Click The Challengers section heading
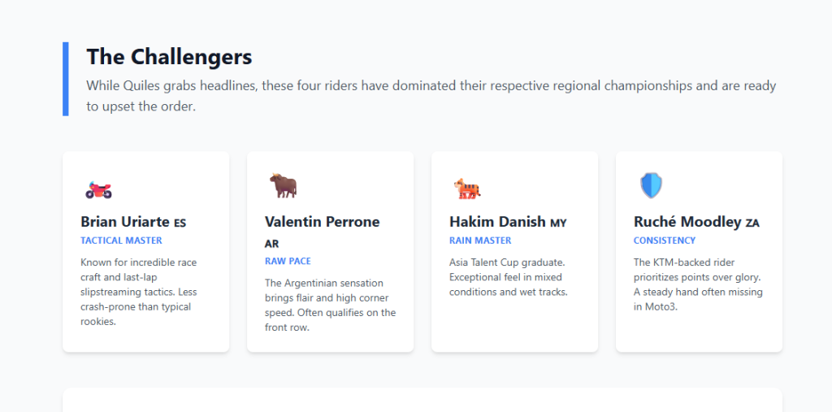This screenshot has height=412, width=832. pyautogui.click(x=169, y=57)
